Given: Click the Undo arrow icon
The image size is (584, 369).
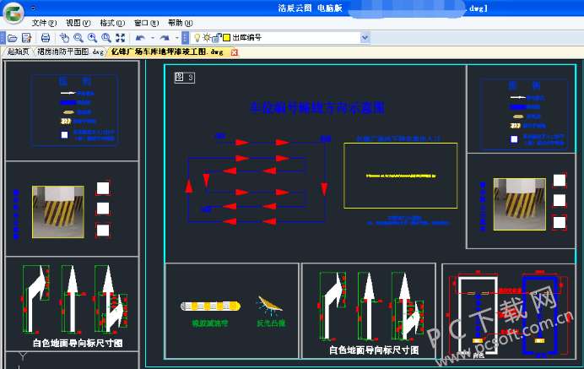Looking at the screenshot, I should tap(140, 38).
